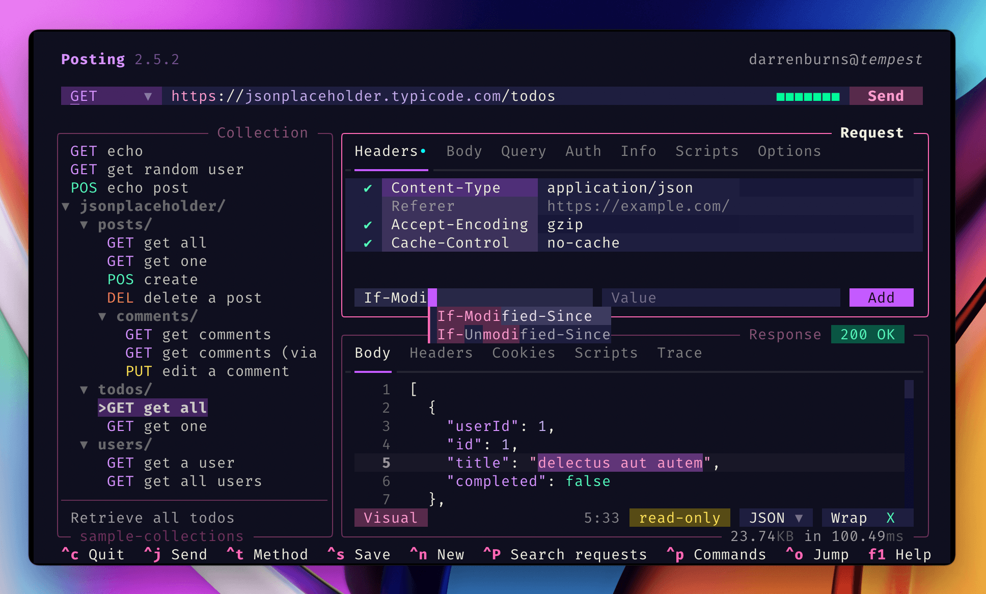986x594 pixels.
Task: Select 'GET get one' under todos
Action: pyautogui.click(x=156, y=426)
